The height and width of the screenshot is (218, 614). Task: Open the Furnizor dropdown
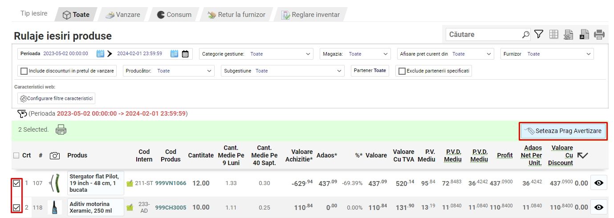tap(547, 54)
